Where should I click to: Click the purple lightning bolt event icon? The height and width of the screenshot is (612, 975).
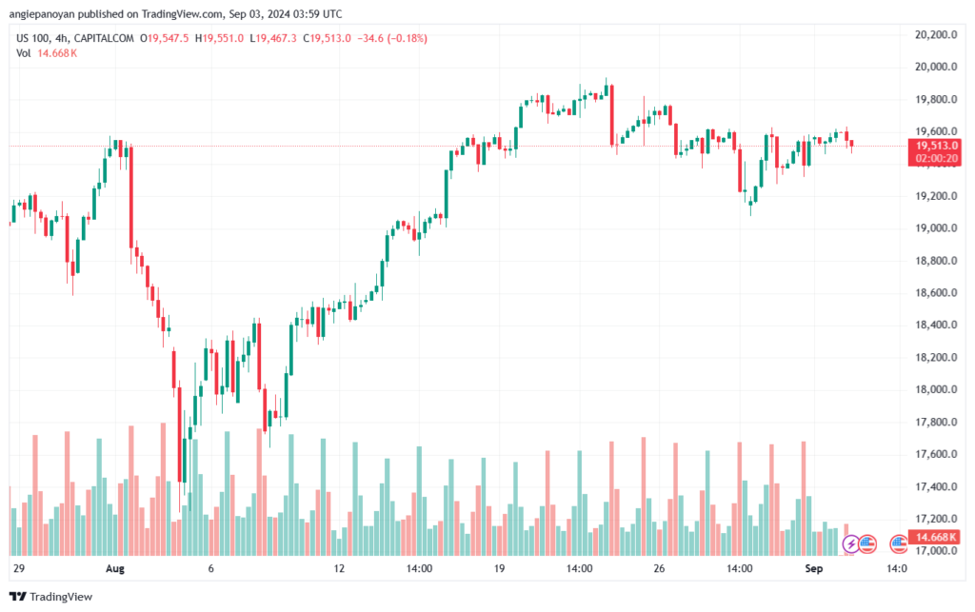850,544
